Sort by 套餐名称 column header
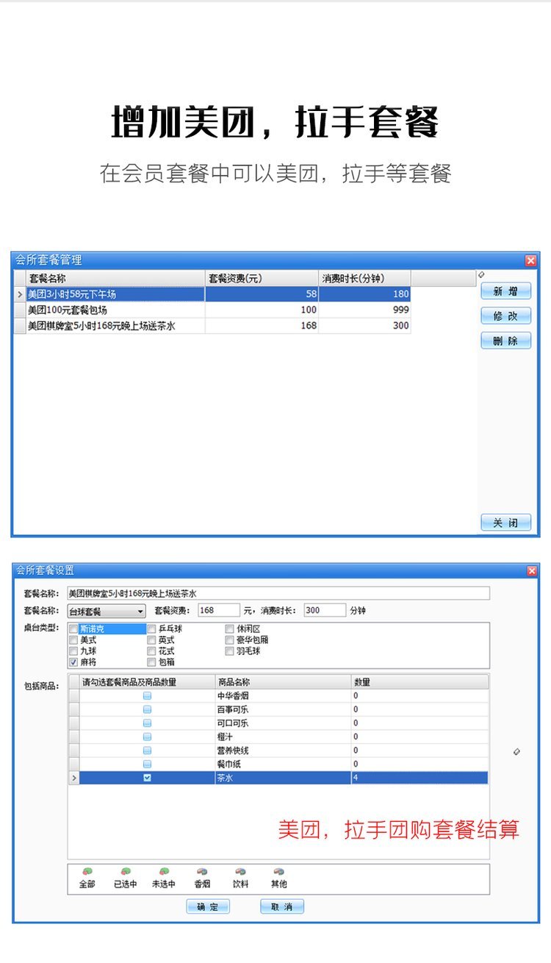 (115, 279)
